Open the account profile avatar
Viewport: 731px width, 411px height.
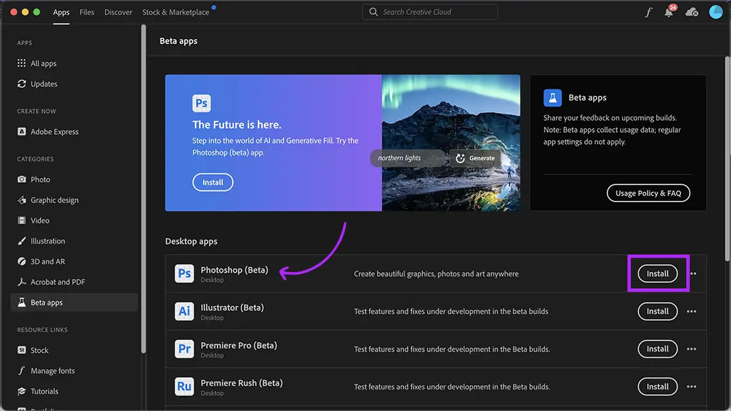tap(715, 12)
